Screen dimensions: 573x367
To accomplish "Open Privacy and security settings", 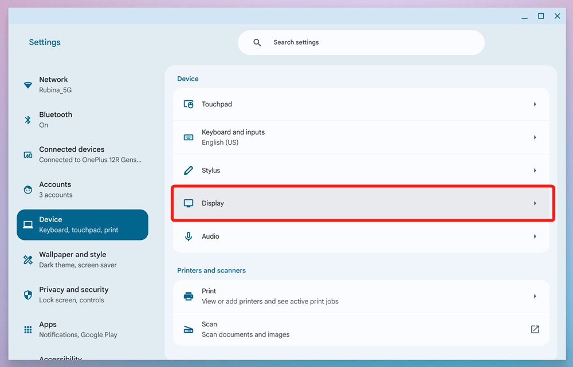I will [x=74, y=294].
